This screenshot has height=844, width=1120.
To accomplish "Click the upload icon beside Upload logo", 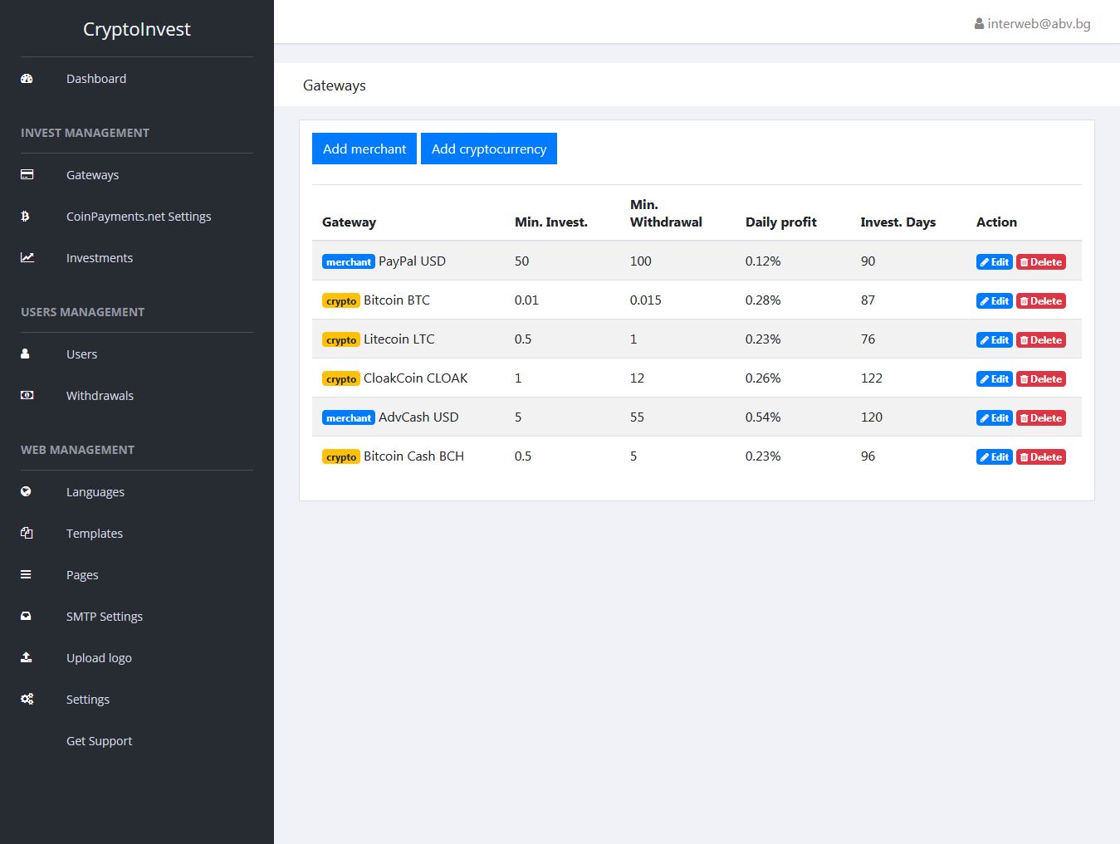I will [x=26, y=658].
